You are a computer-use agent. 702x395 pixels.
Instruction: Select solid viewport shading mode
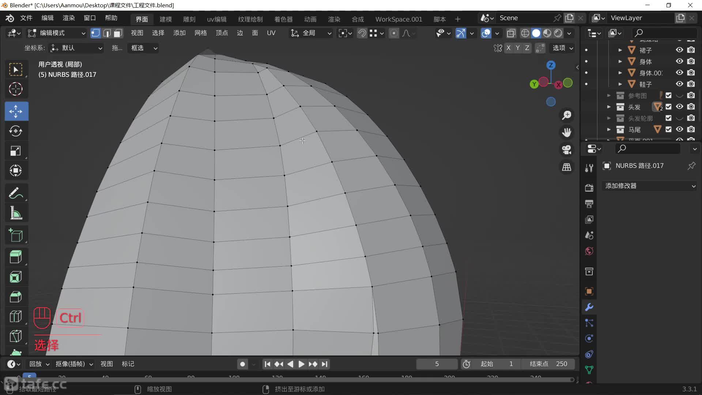pyautogui.click(x=536, y=33)
